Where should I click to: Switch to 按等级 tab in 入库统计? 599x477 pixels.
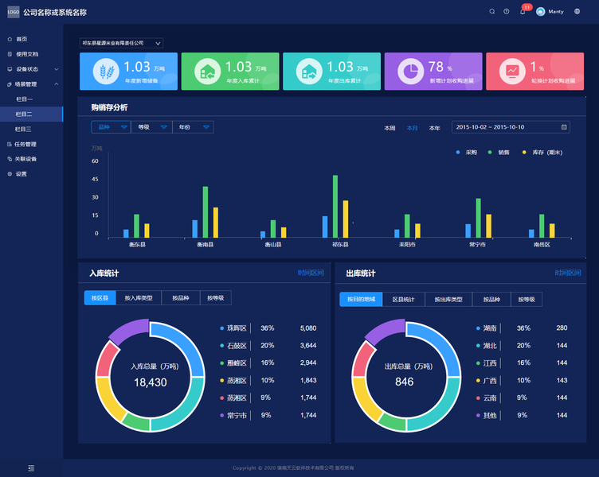pyautogui.click(x=216, y=298)
